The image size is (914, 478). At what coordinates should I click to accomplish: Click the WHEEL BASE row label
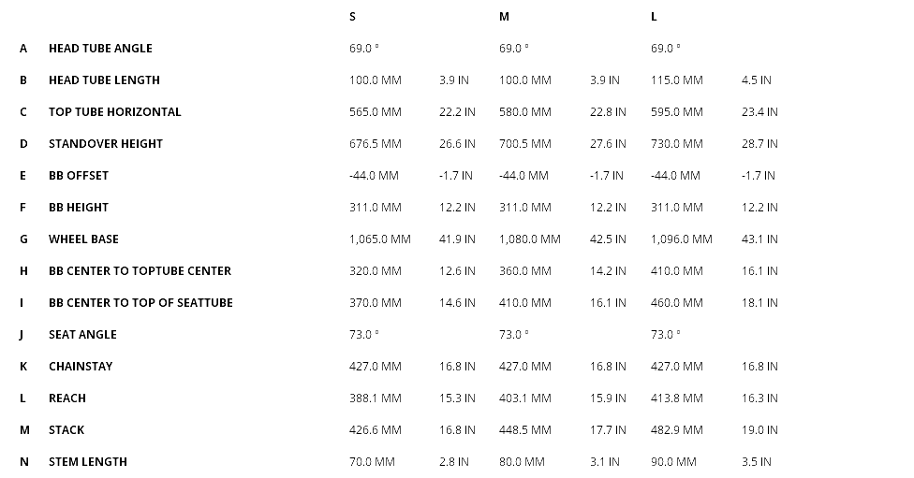(x=83, y=239)
